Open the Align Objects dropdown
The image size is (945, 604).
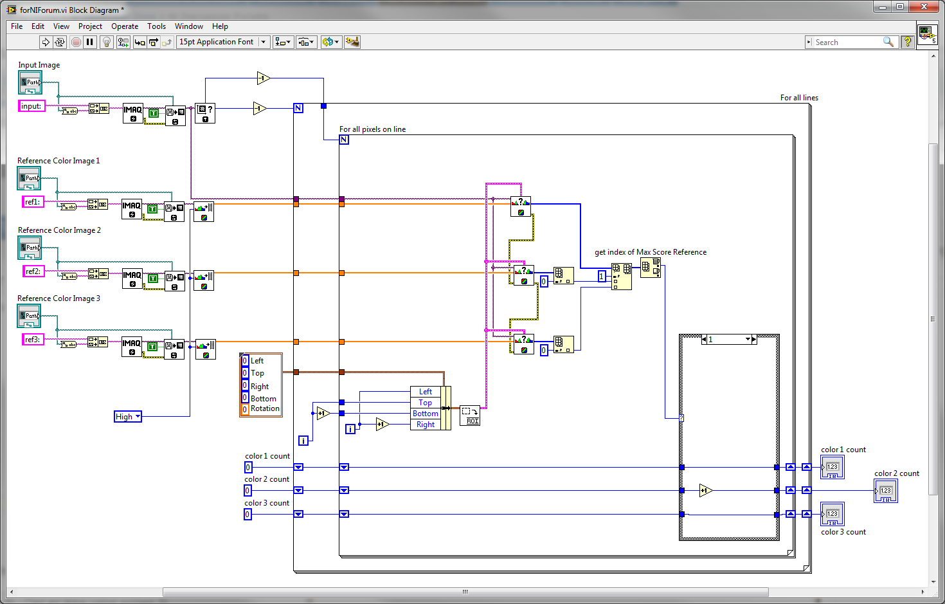tap(283, 42)
